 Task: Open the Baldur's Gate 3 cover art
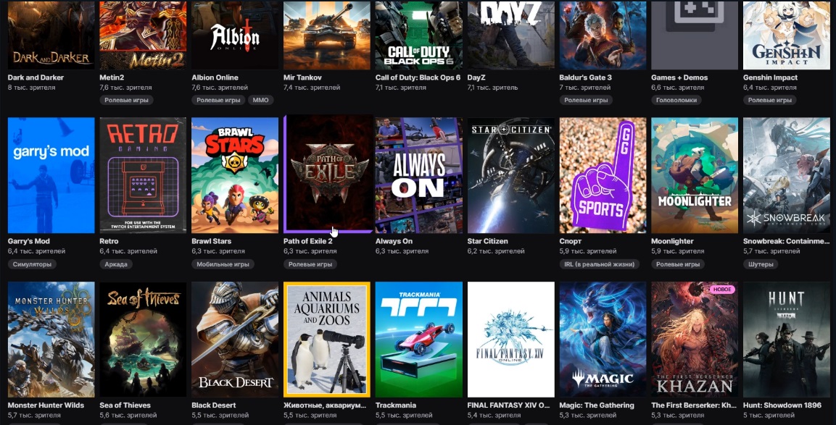point(603,35)
